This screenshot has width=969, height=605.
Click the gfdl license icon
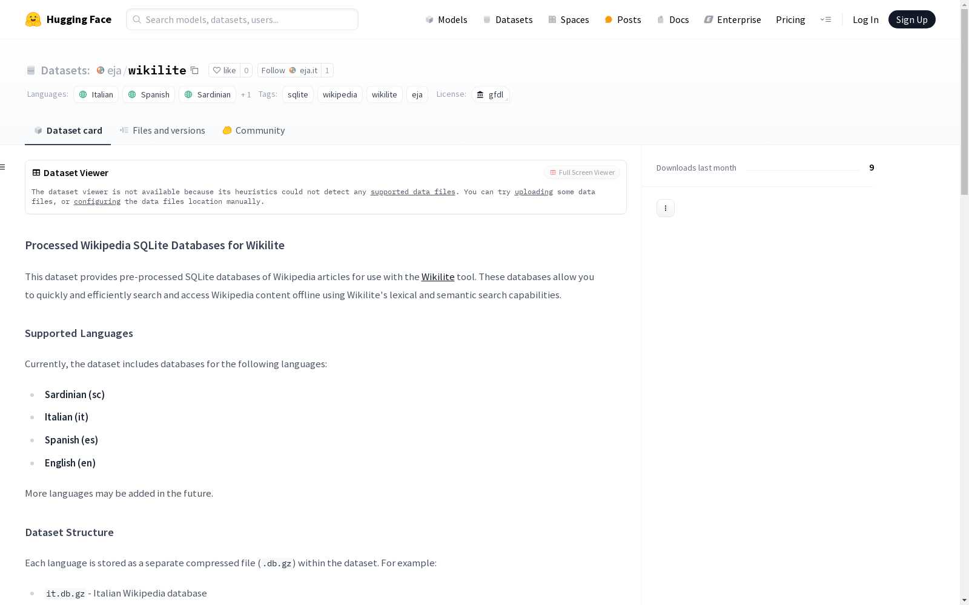pyautogui.click(x=480, y=94)
